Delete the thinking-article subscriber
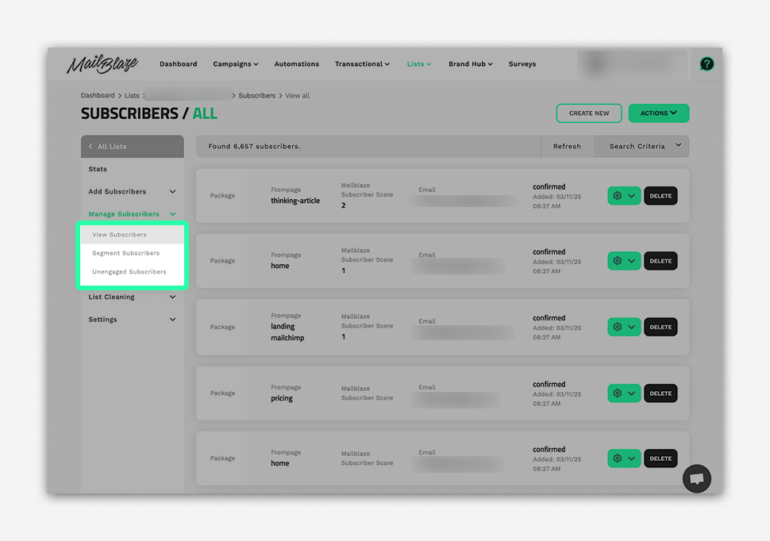The height and width of the screenshot is (541, 770). pos(660,196)
